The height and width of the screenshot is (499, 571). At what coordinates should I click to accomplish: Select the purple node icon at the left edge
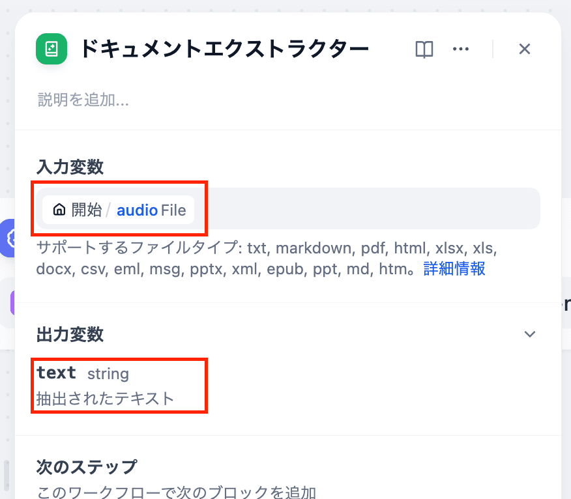point(12,303)
